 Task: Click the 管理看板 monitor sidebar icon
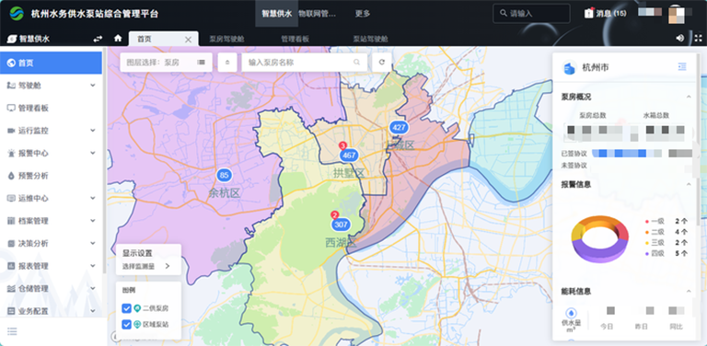[x=11, y=109]
